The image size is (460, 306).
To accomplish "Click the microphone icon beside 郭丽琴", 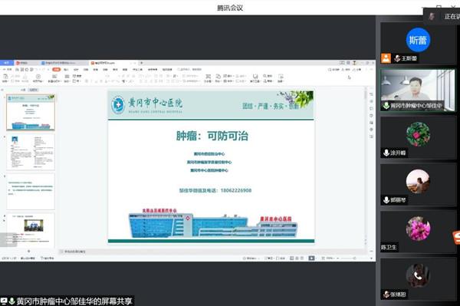I will pos(386,200).
